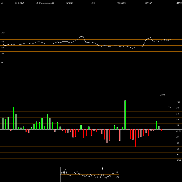Click the '(ANUP' symbol text in the header

point(148,3)
